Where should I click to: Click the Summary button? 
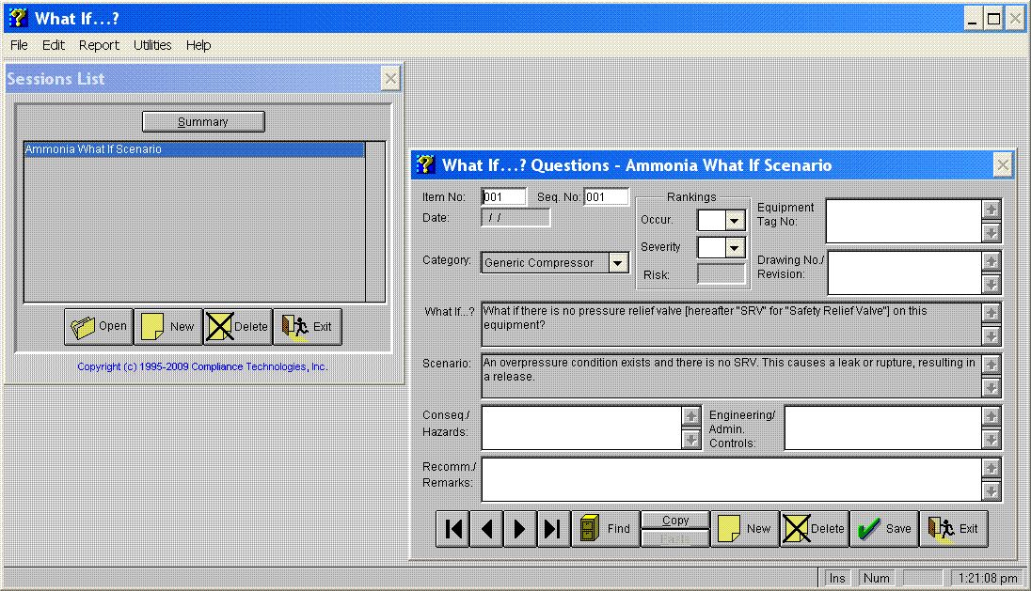[x=203, y=121]
